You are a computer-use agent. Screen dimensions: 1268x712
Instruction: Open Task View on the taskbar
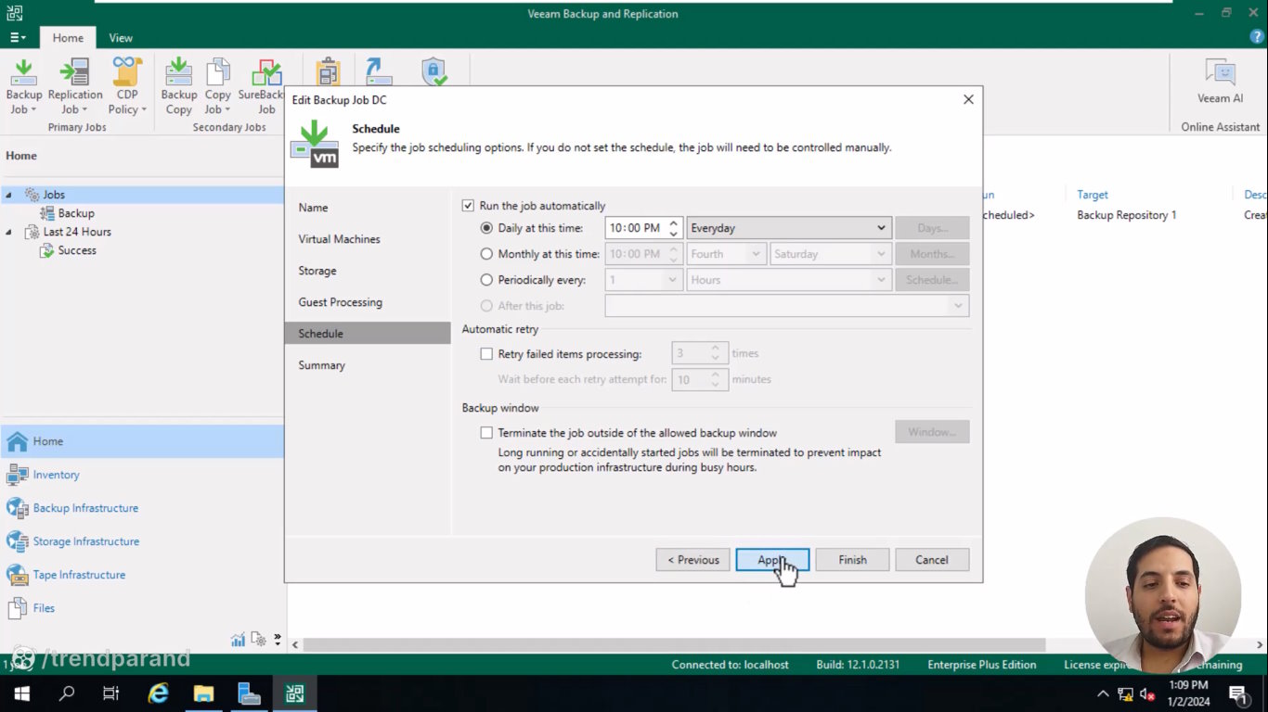click(x=111, y=693)
